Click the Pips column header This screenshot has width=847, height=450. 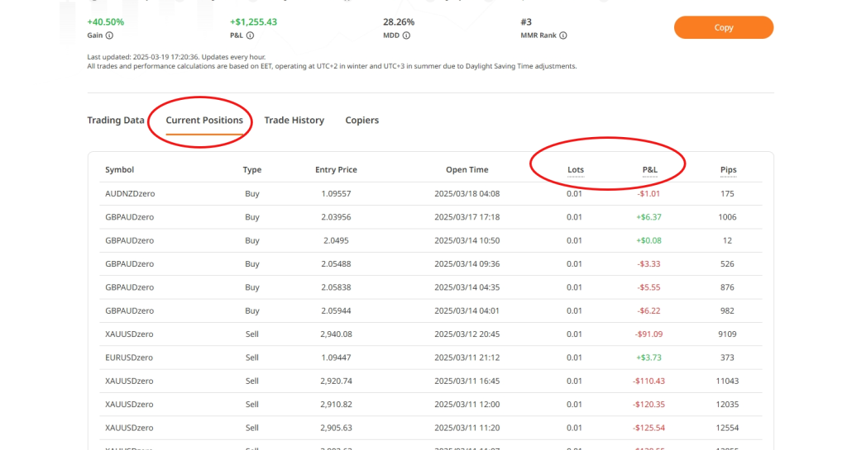click(x=728, y=170)
